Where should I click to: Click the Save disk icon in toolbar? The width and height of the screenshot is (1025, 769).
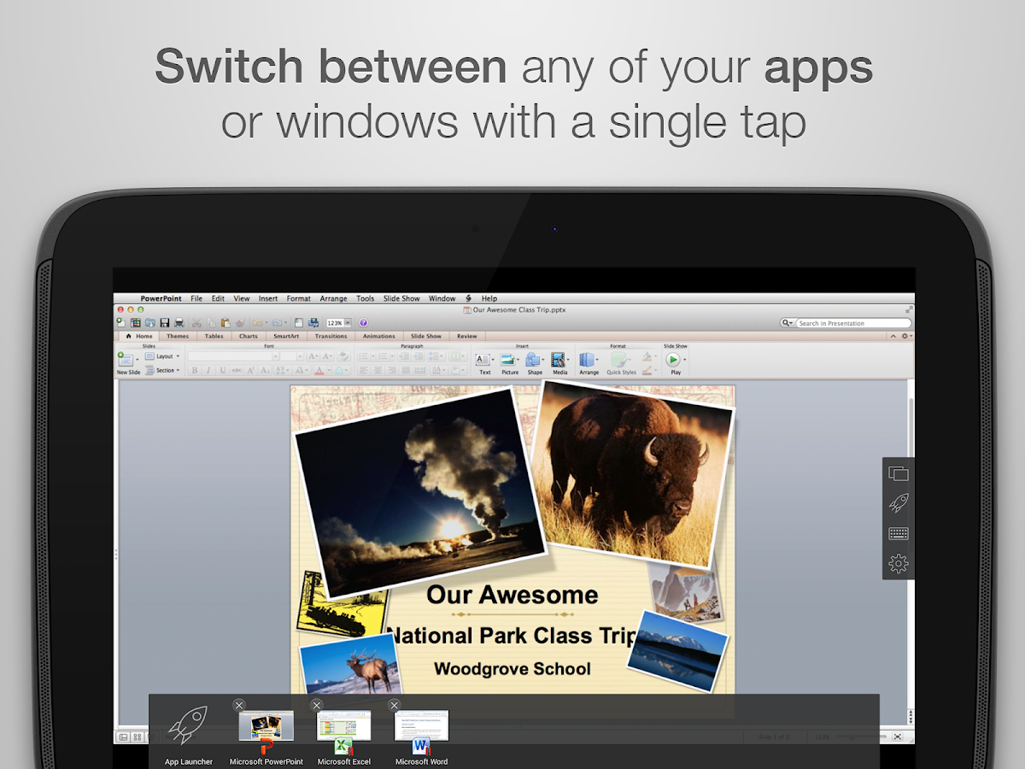(164, 323)
